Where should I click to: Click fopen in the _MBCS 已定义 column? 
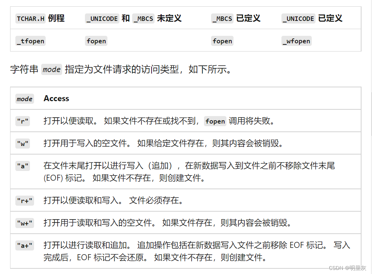222,41
